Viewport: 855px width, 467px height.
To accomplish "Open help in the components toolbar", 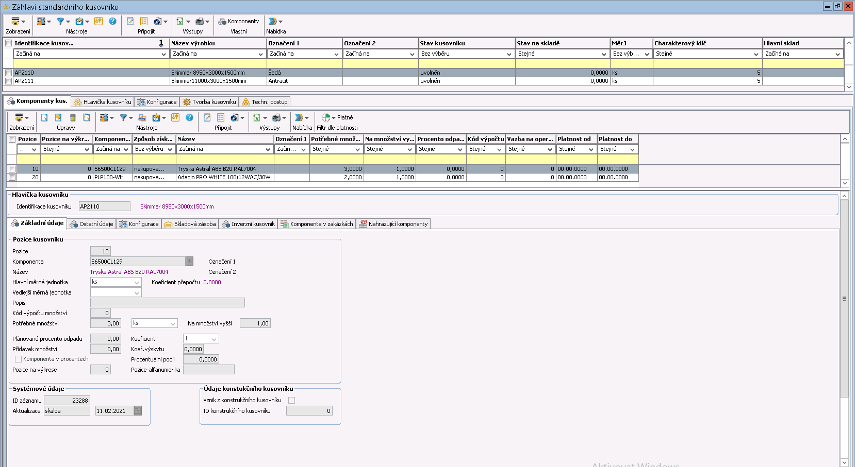I will [x=189, y=118].
